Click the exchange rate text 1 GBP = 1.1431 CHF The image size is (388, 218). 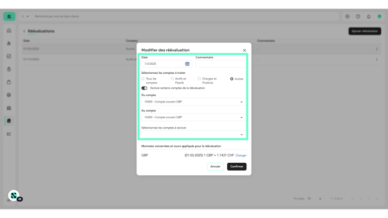pos(219,155)
